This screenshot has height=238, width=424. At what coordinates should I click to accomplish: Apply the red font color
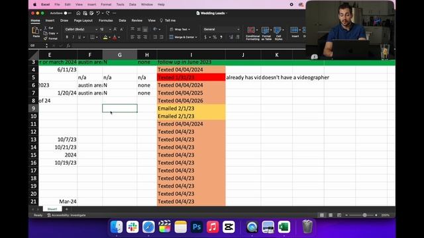pos(115,37)
